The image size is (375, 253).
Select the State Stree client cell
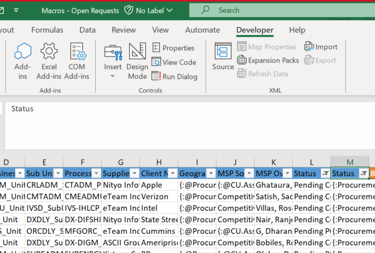[159, 220]
